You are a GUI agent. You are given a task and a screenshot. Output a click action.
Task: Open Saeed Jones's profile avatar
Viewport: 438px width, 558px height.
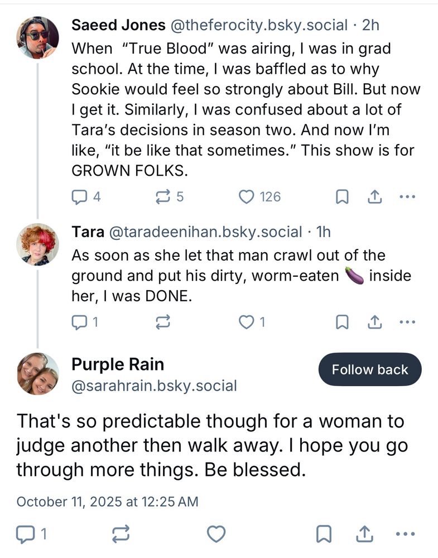(x=38, y=37)
